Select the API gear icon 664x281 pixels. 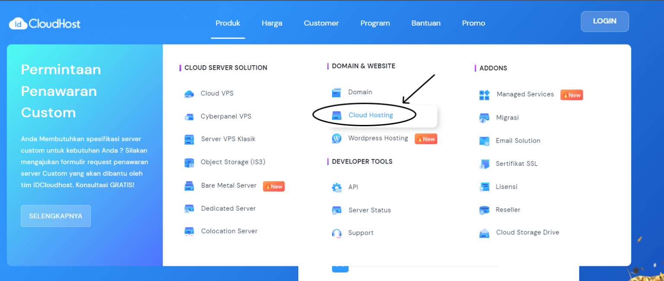tap(337, 187)
